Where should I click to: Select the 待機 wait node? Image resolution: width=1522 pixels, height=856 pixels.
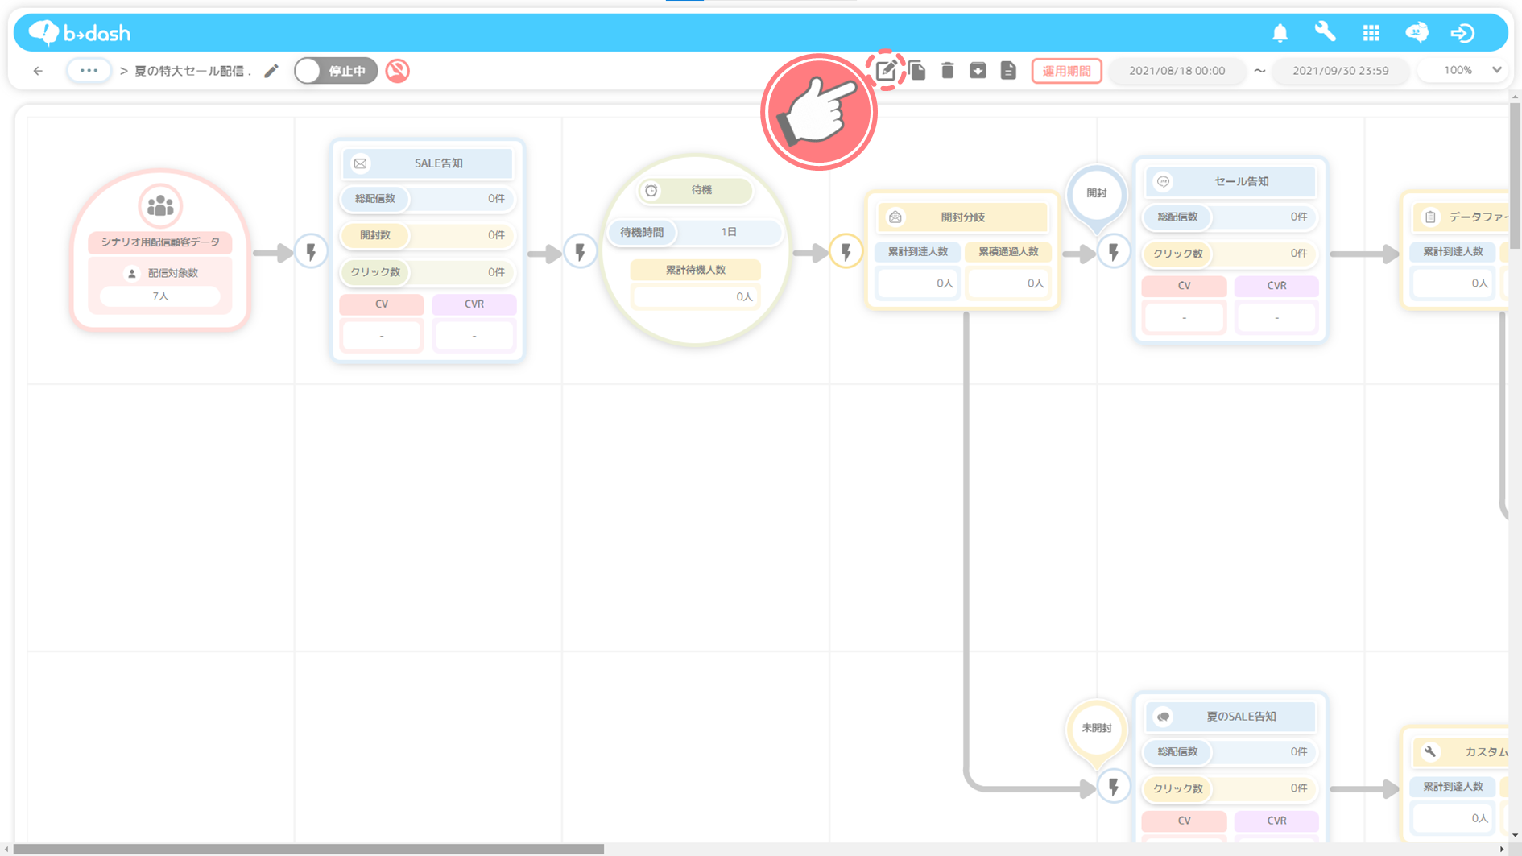click(694, 191)
